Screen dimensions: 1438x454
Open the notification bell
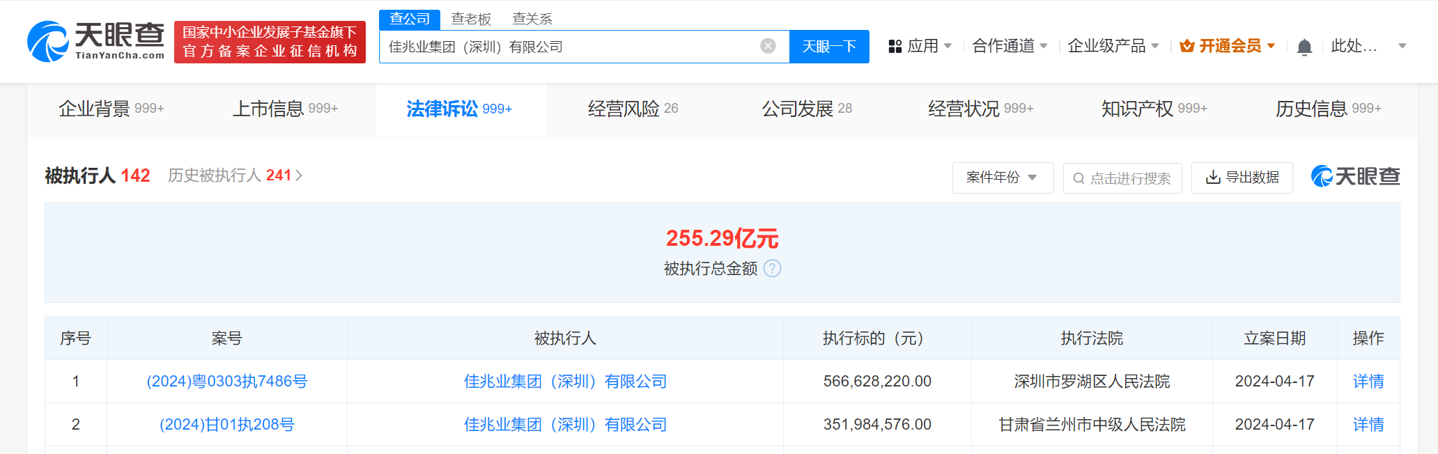[x=1304, y=47]
